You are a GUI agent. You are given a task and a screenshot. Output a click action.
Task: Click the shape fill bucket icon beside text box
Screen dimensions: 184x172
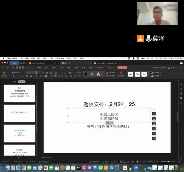pos(154,118)
